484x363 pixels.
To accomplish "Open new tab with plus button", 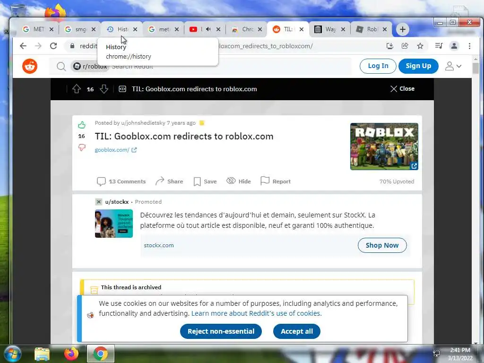I will click(x=403, y=29).
